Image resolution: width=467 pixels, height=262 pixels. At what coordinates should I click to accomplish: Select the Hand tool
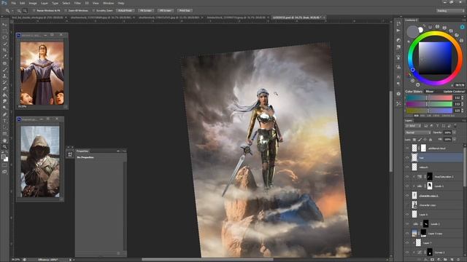coord(4,140)
